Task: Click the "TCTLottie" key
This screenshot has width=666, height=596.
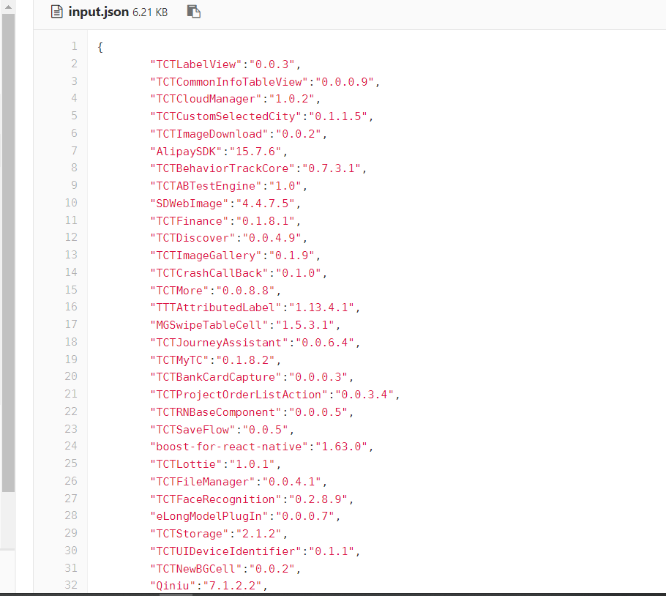Action: 186,464
